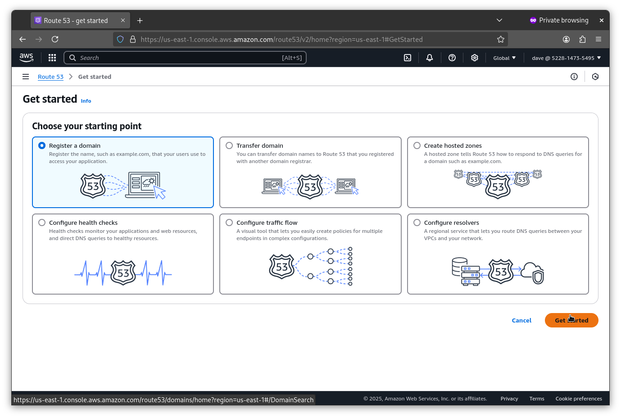Open a new browser tab
Image resolution: width=621 pixels, height=418 pixels.
point(140,20)
